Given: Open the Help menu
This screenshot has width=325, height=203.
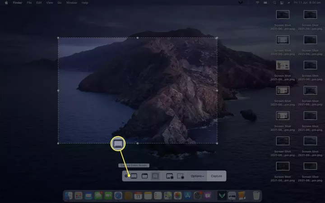Looking at the screenshot, I should point(85,3).
